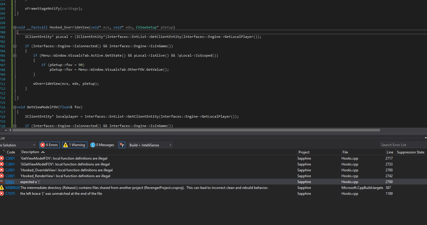The height and width of the screenshot is (225, 427).
Task: Sort by the File column header
Action: [x=345, y=152]
